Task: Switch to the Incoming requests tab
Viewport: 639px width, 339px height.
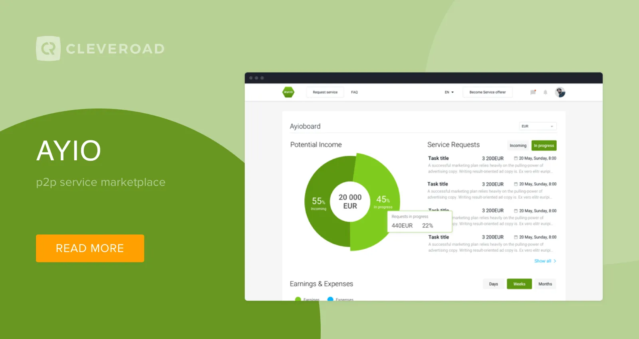Action: coord(518,146)
